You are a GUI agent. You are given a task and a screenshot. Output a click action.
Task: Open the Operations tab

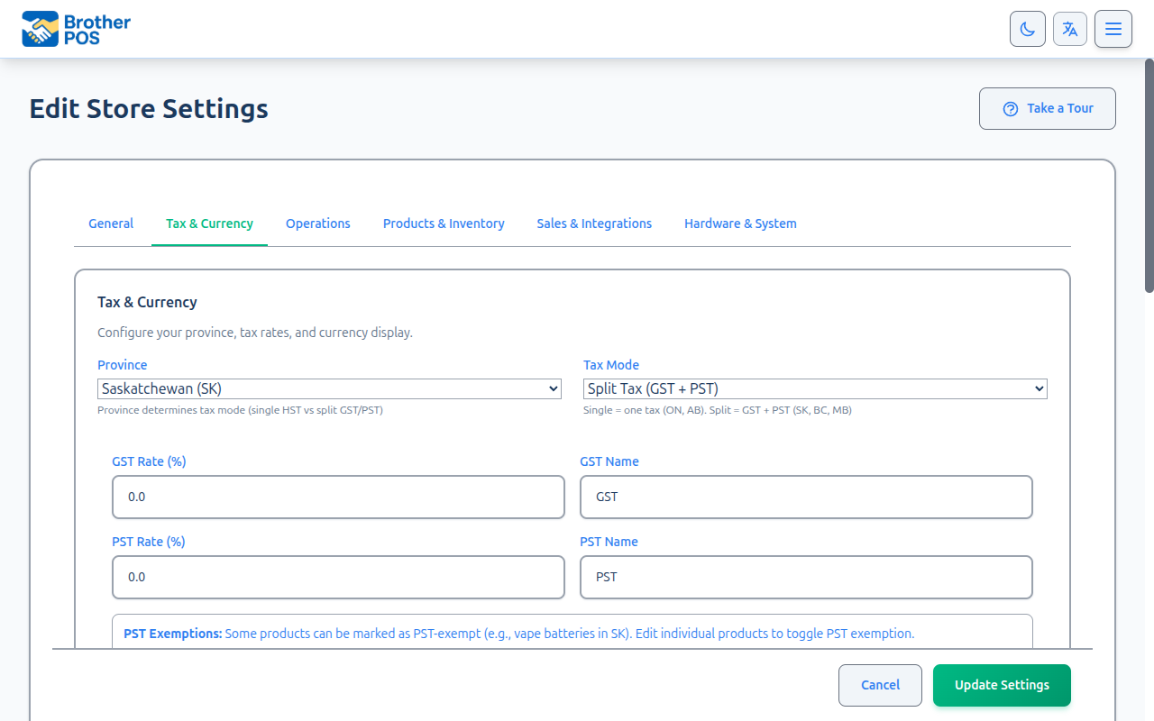(318, 224)
